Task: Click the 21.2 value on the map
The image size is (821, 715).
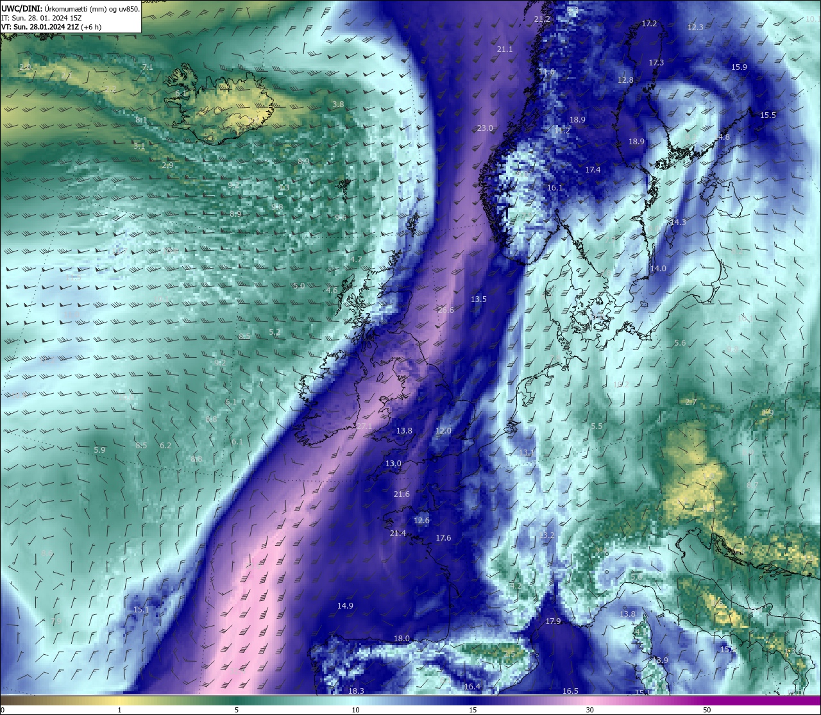Action: pos(542,19)
